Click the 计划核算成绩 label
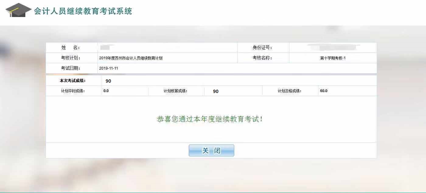The image size is (426, 193). point(175,91)
